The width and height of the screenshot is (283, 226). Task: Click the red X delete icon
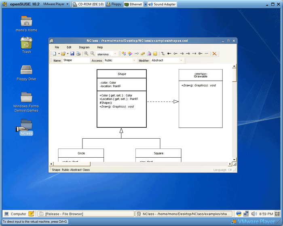214,53
